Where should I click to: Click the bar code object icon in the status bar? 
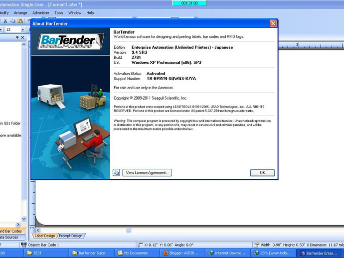tap(24, 245)
